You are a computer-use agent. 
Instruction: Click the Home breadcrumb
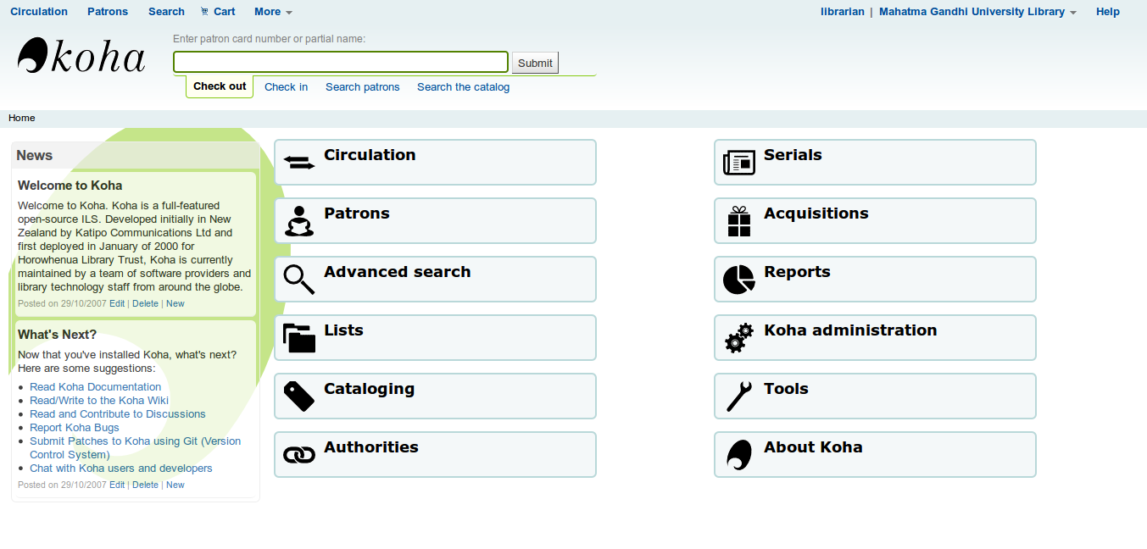(22, 118)
